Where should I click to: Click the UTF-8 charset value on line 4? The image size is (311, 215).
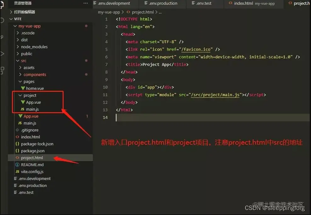click(168, 42)
